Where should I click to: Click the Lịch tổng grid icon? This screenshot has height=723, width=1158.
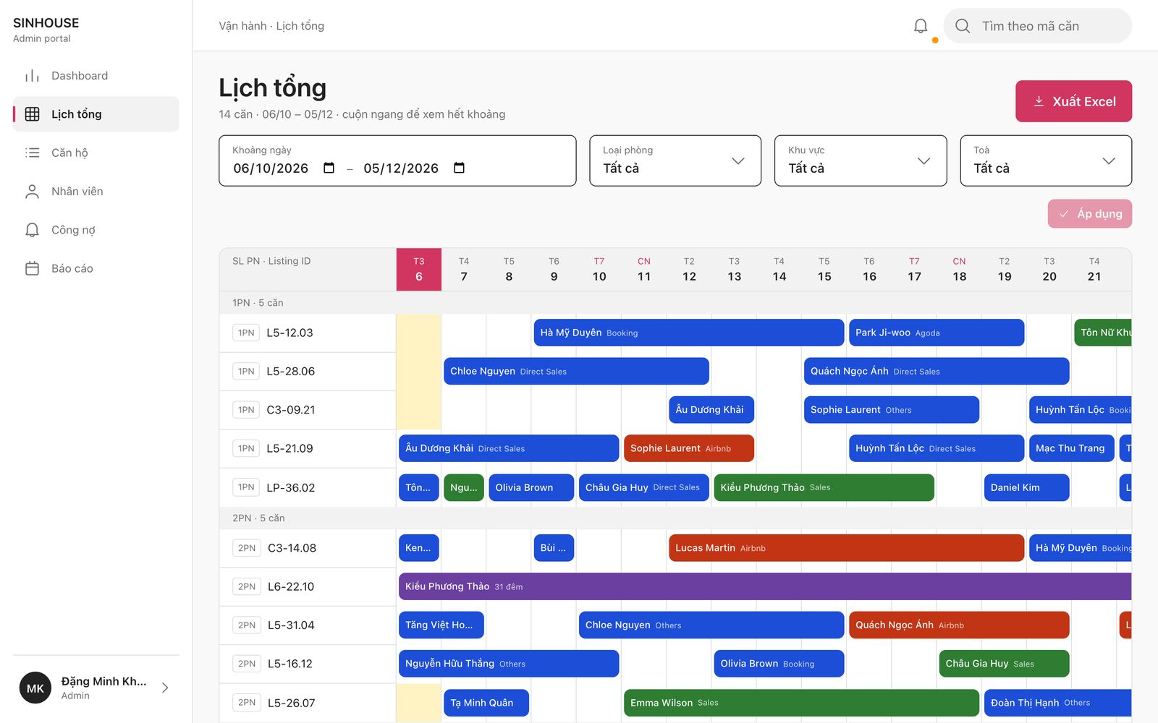click(x=32, y=114)
